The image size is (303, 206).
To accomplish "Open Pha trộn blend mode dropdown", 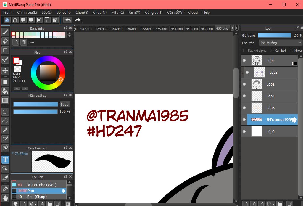I will [280, 43].
